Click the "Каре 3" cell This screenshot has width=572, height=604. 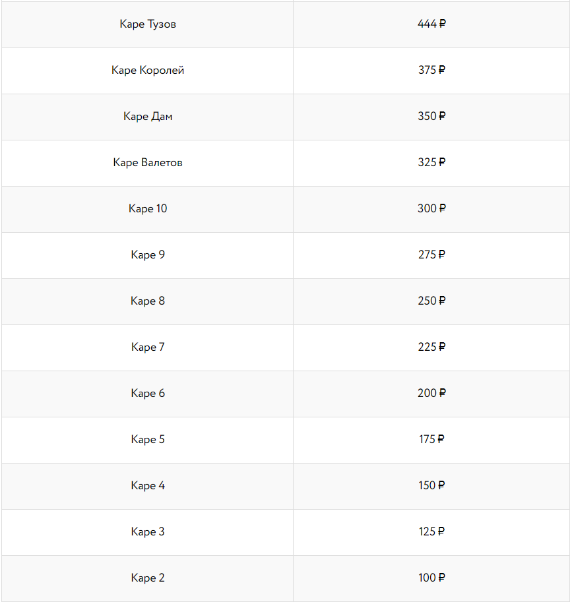point(148,532)
